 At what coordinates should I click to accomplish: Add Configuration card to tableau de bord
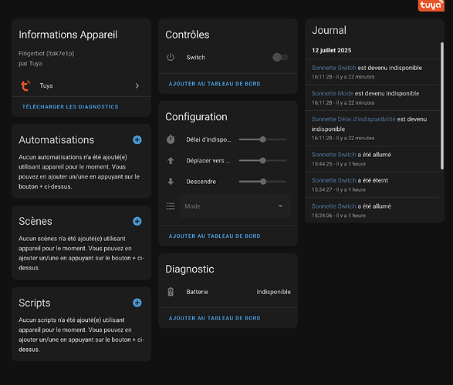pyautogui.click(x=215, y=236)
